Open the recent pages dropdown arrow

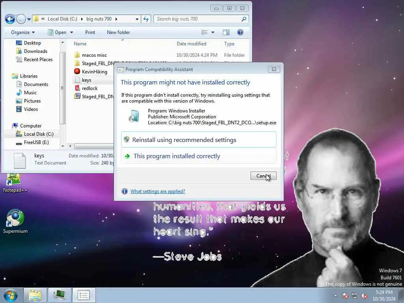pyautogui.click(x=29, y=19)
